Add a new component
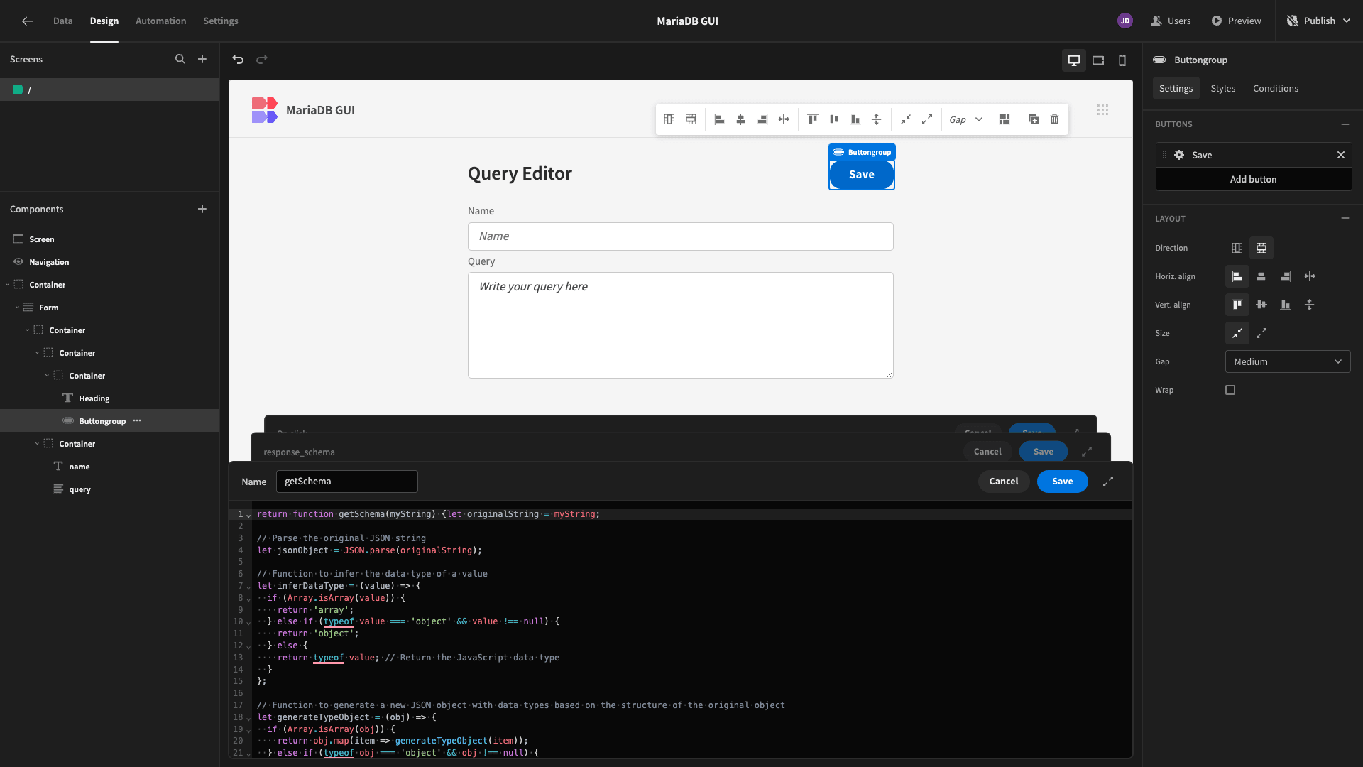 [x=202, y=209]
